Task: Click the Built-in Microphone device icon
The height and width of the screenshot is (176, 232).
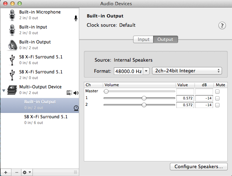Action: tap(12, 15)
